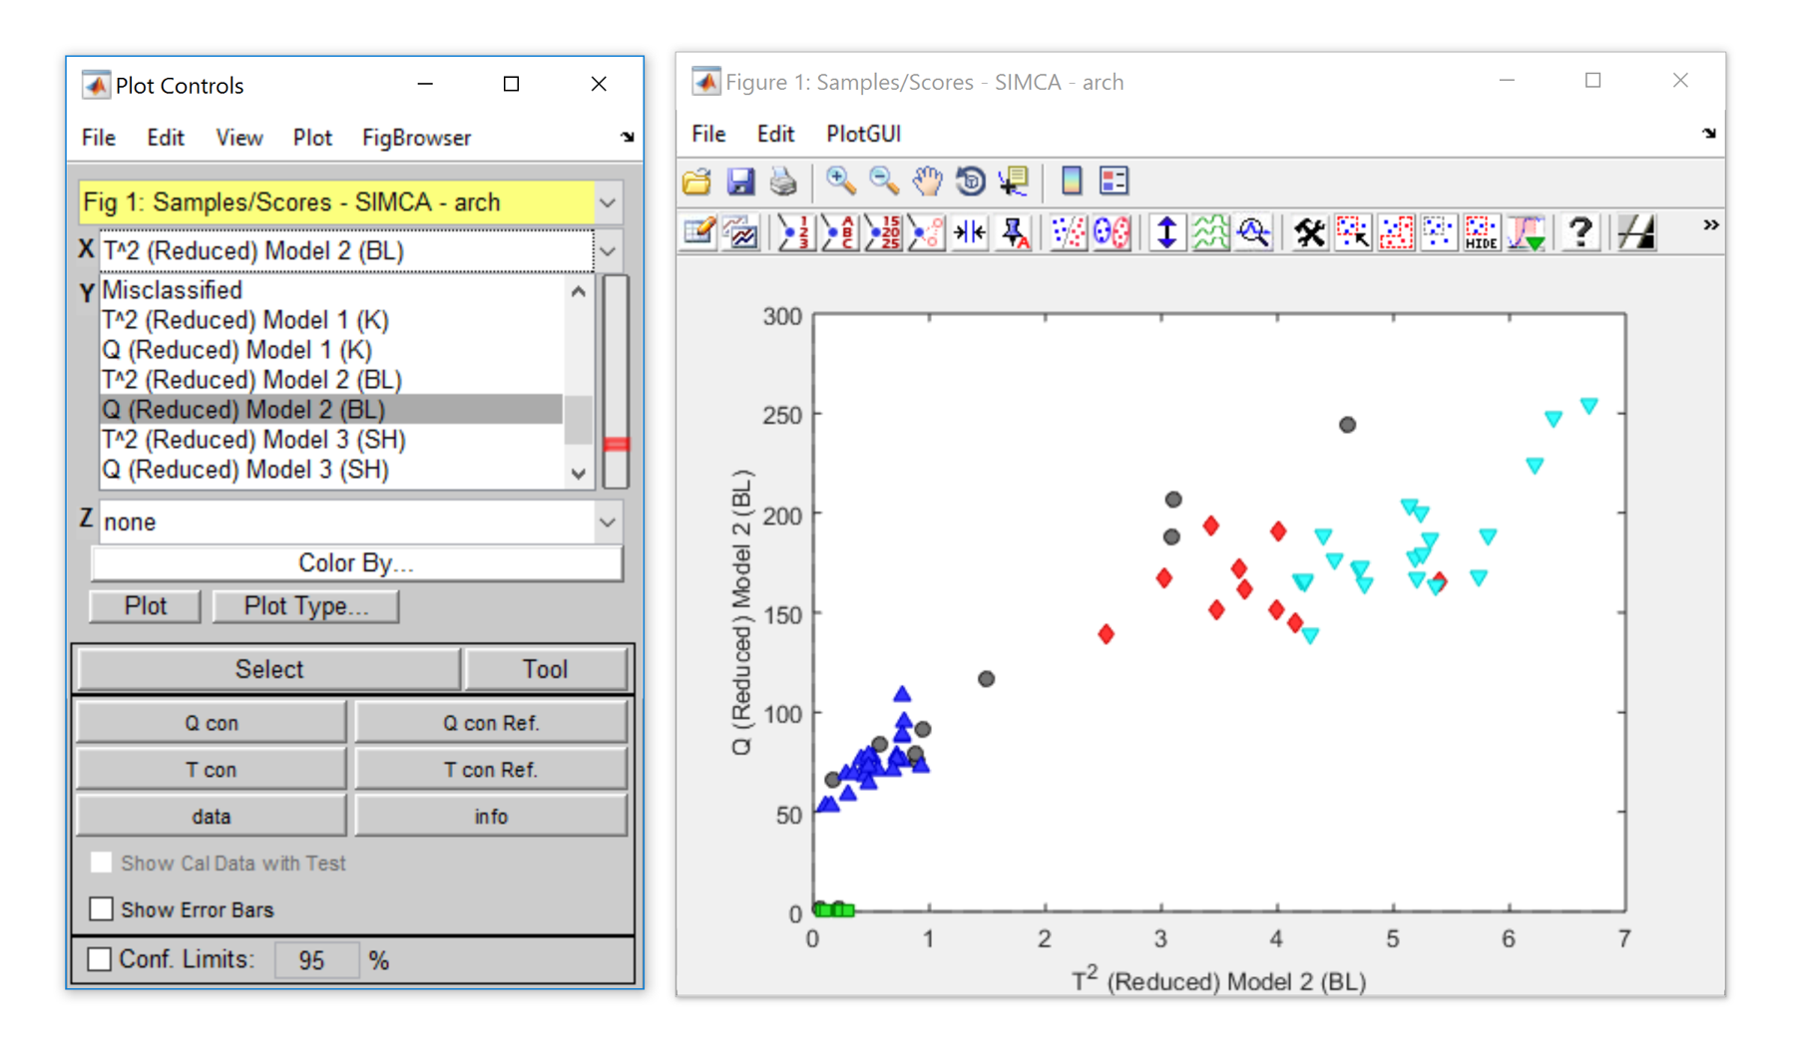Select the Pan hand tool

(927, 180)
